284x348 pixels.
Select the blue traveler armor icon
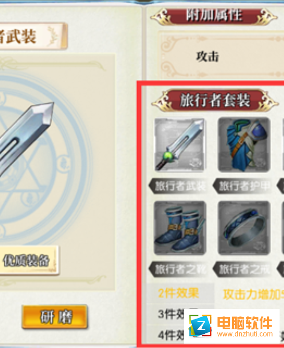click(244, 145)
